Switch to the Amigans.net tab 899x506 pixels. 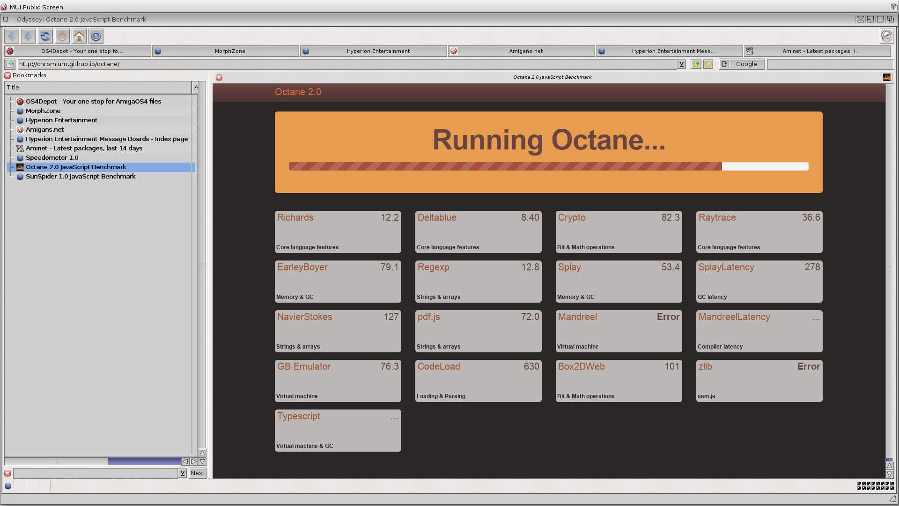tap(522, 51)
